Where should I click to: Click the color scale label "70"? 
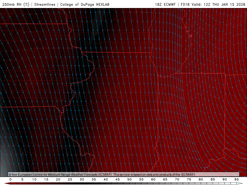click(x=177, y=179)
